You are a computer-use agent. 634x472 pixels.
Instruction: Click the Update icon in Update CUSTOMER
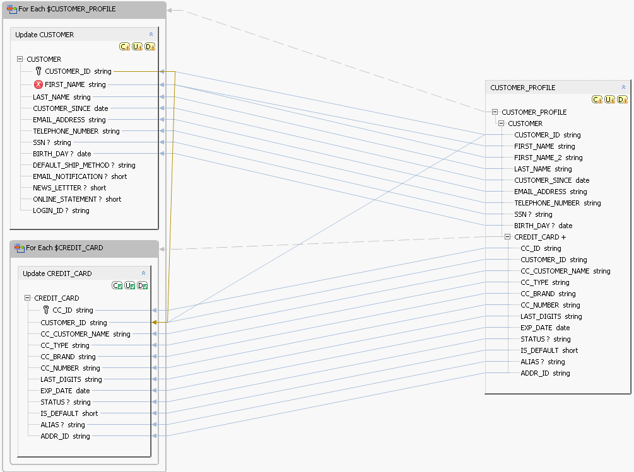pos(137,47)
